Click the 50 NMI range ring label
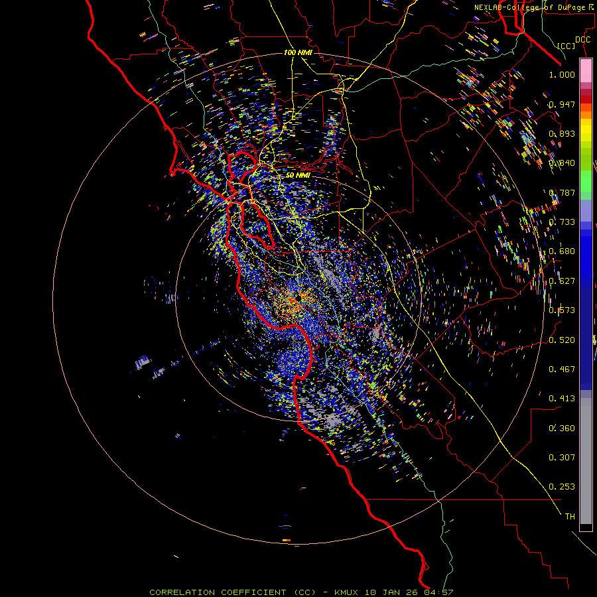This screenshot has width=597, height=597. pos(298,175)
